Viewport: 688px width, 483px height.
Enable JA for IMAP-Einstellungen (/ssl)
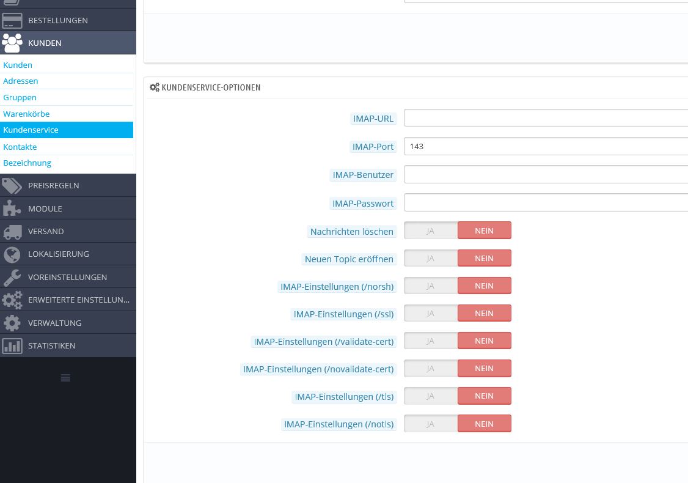coord(430,314)
